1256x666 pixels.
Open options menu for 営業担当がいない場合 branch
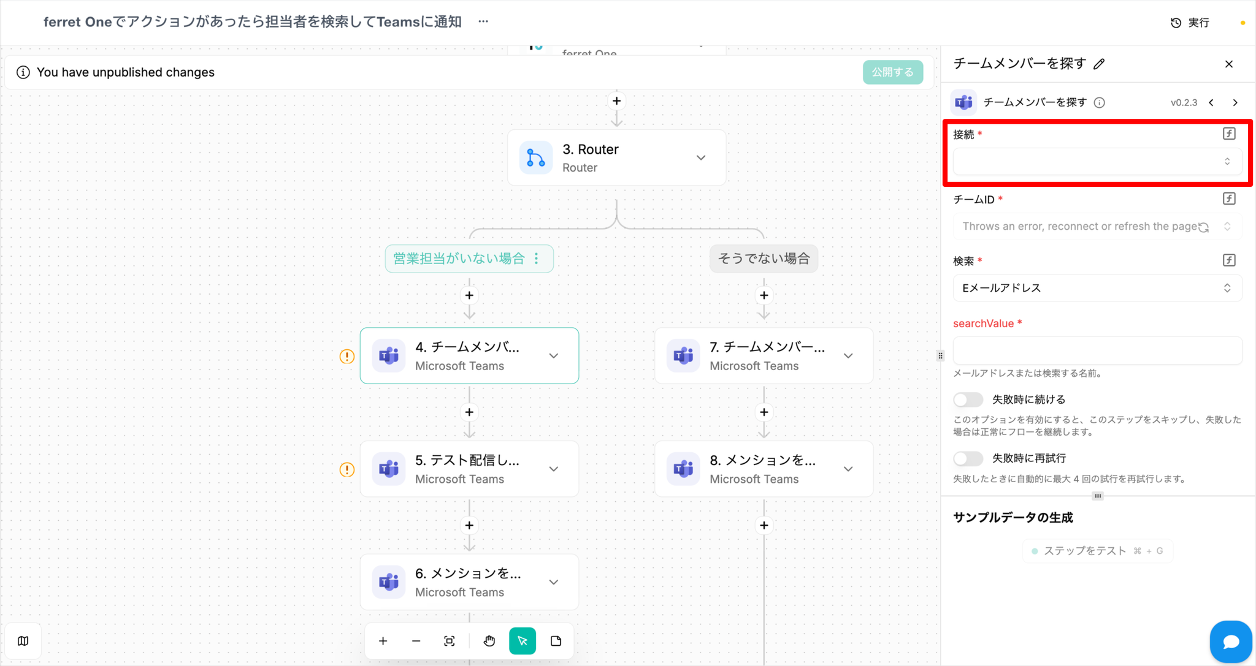pyautogui.click(x=537, y=259)
